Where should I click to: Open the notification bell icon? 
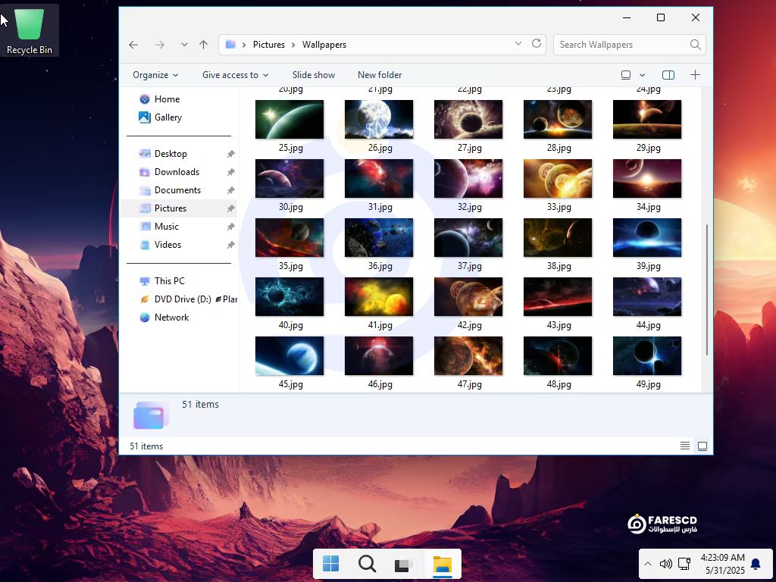coord(756,564)
